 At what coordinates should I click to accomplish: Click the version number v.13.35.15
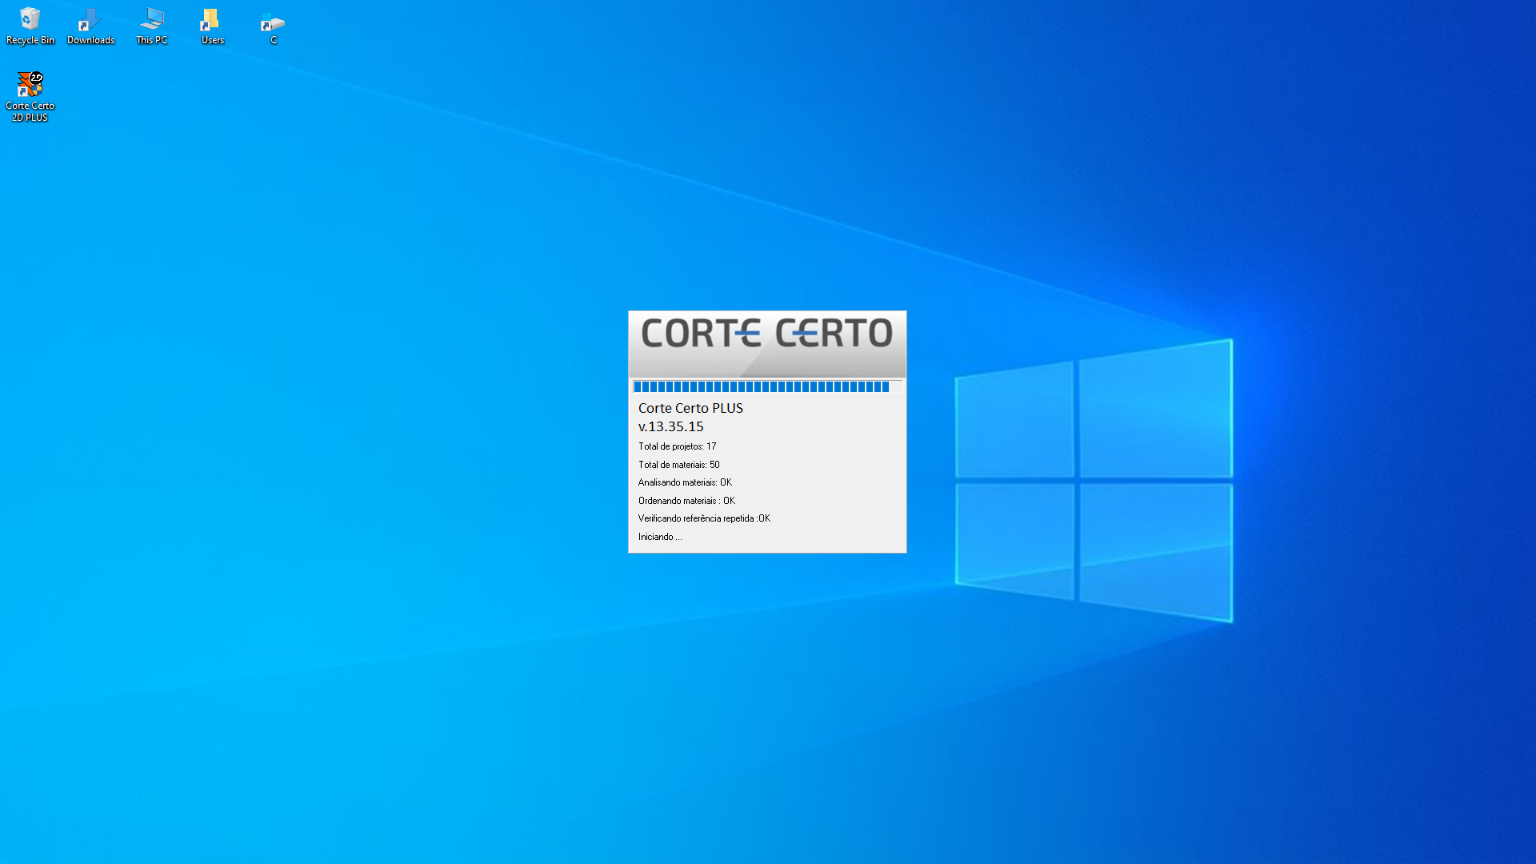[x=670, y=426]
